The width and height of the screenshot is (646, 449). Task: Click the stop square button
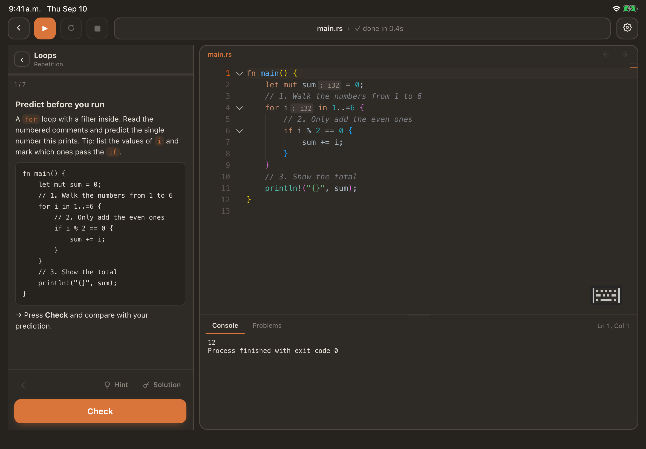97,28
